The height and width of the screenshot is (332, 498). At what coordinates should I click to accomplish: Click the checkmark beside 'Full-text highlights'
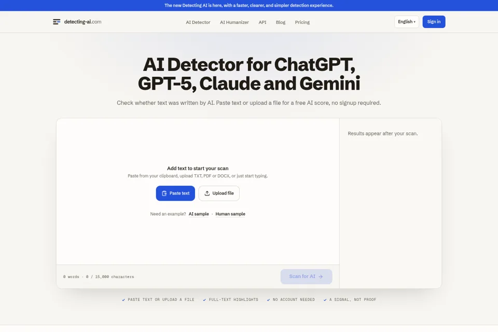pyautogui.click(x=204, y=300)
